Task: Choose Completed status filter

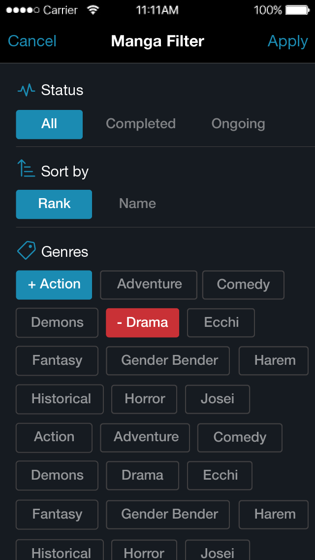Action: [x=141, y=124]
